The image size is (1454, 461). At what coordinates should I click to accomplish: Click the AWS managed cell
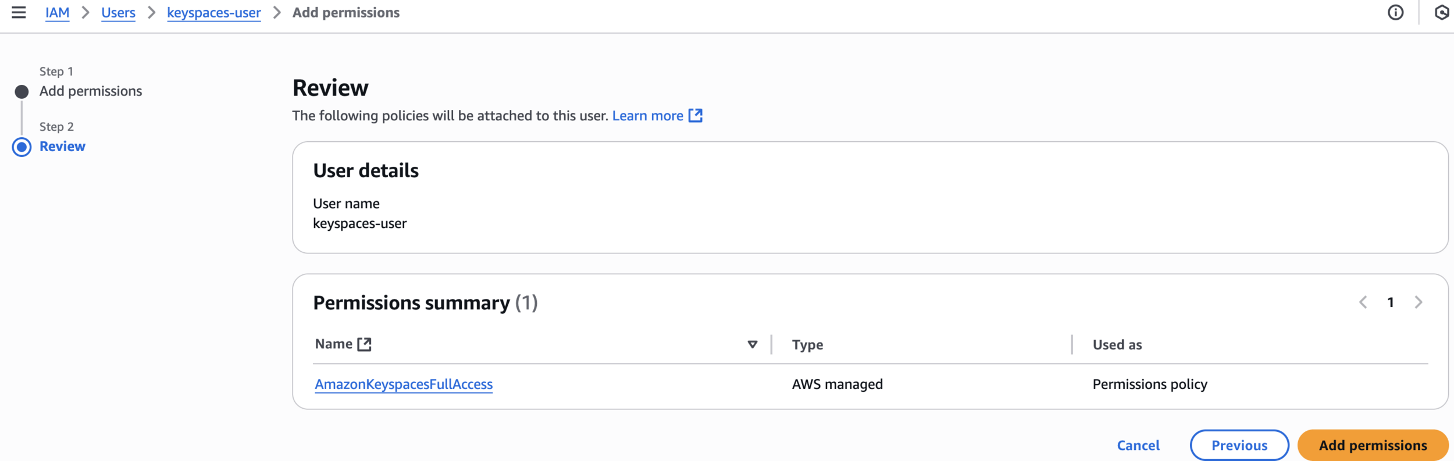(x=838, y=384)
